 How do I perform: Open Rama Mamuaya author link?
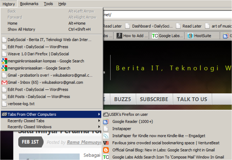(x=84, y=142)
